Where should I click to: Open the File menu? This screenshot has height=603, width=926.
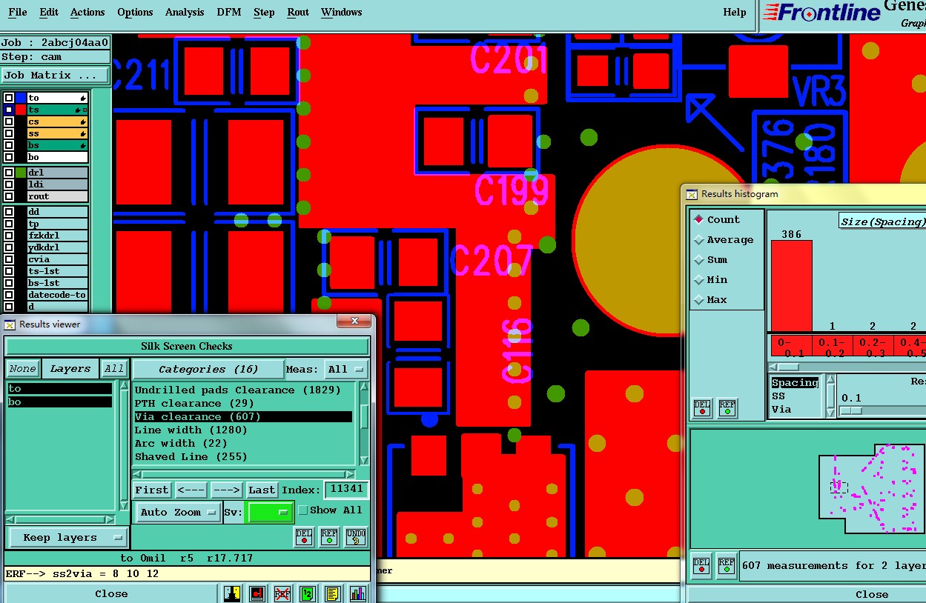pyautogui.click(x=17, y=12)
